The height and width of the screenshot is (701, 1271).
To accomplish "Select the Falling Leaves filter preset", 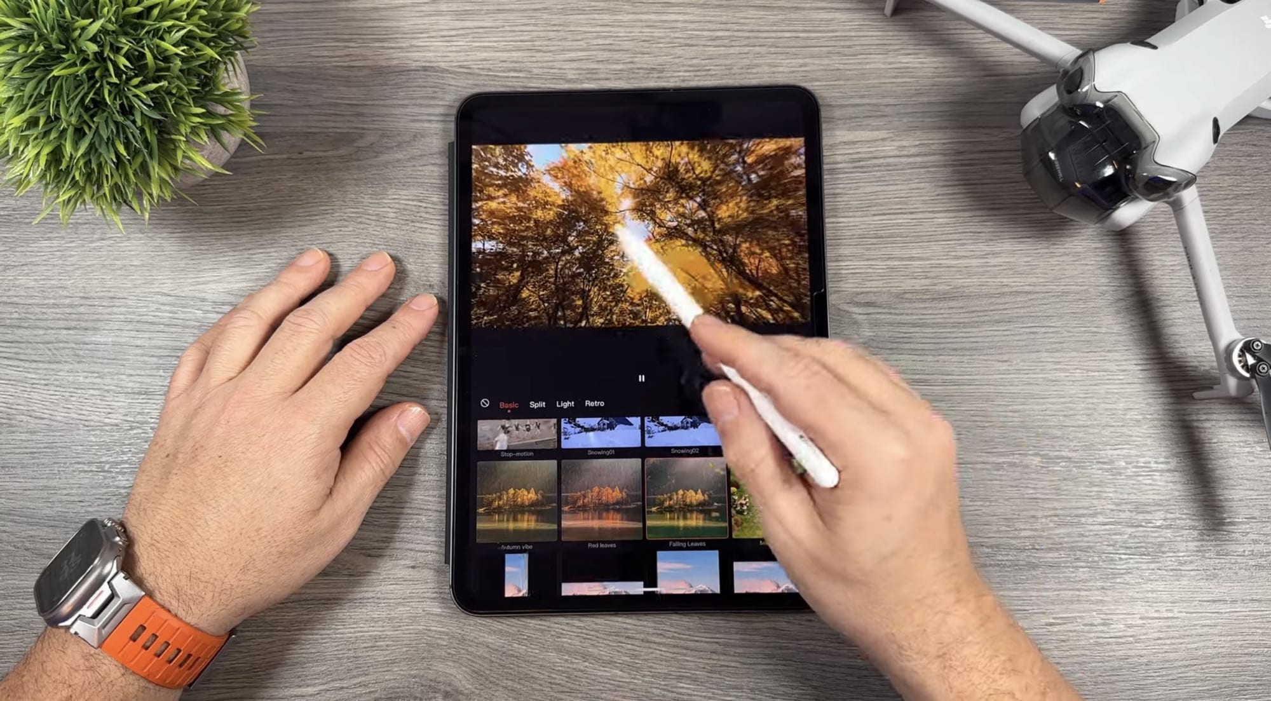I will pos(686,505).
